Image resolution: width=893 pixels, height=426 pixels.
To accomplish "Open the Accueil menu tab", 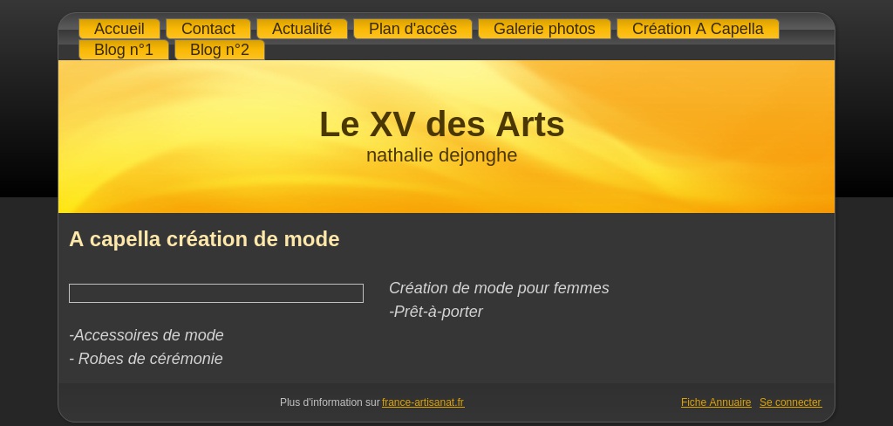I will (x=119, y=29).
